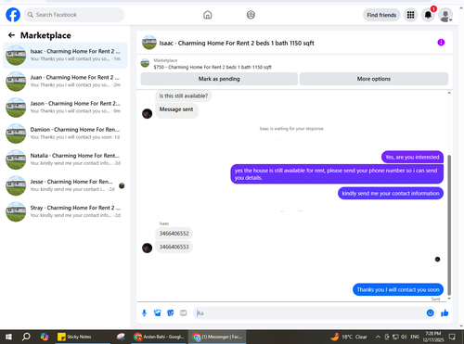Click the 'Message sent' bubble
The image size is (464, 344).
(176, 109)
